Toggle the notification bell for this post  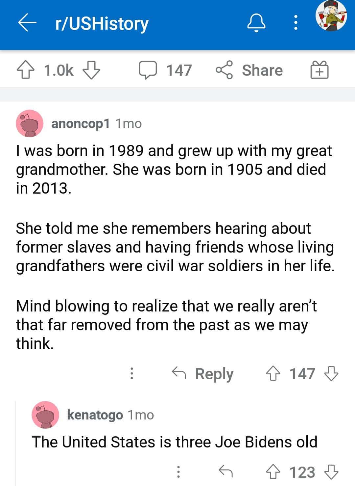[256, 23]
